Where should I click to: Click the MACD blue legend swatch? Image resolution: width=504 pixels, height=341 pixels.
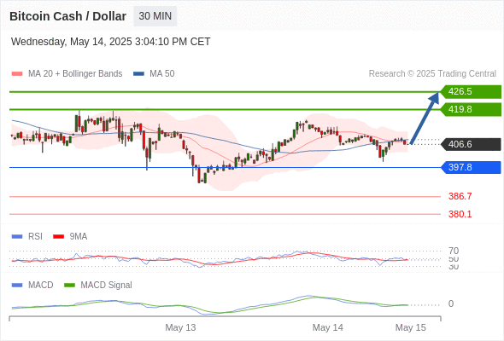[17, 286]
